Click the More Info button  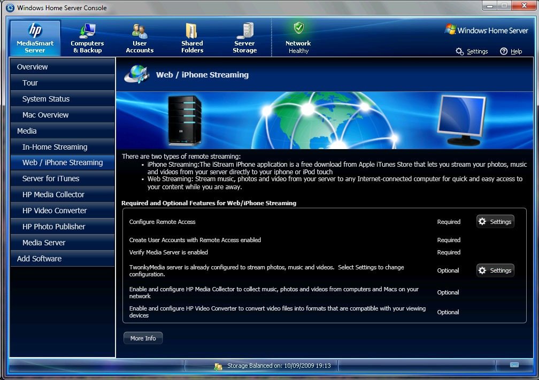tap(143, 338)
